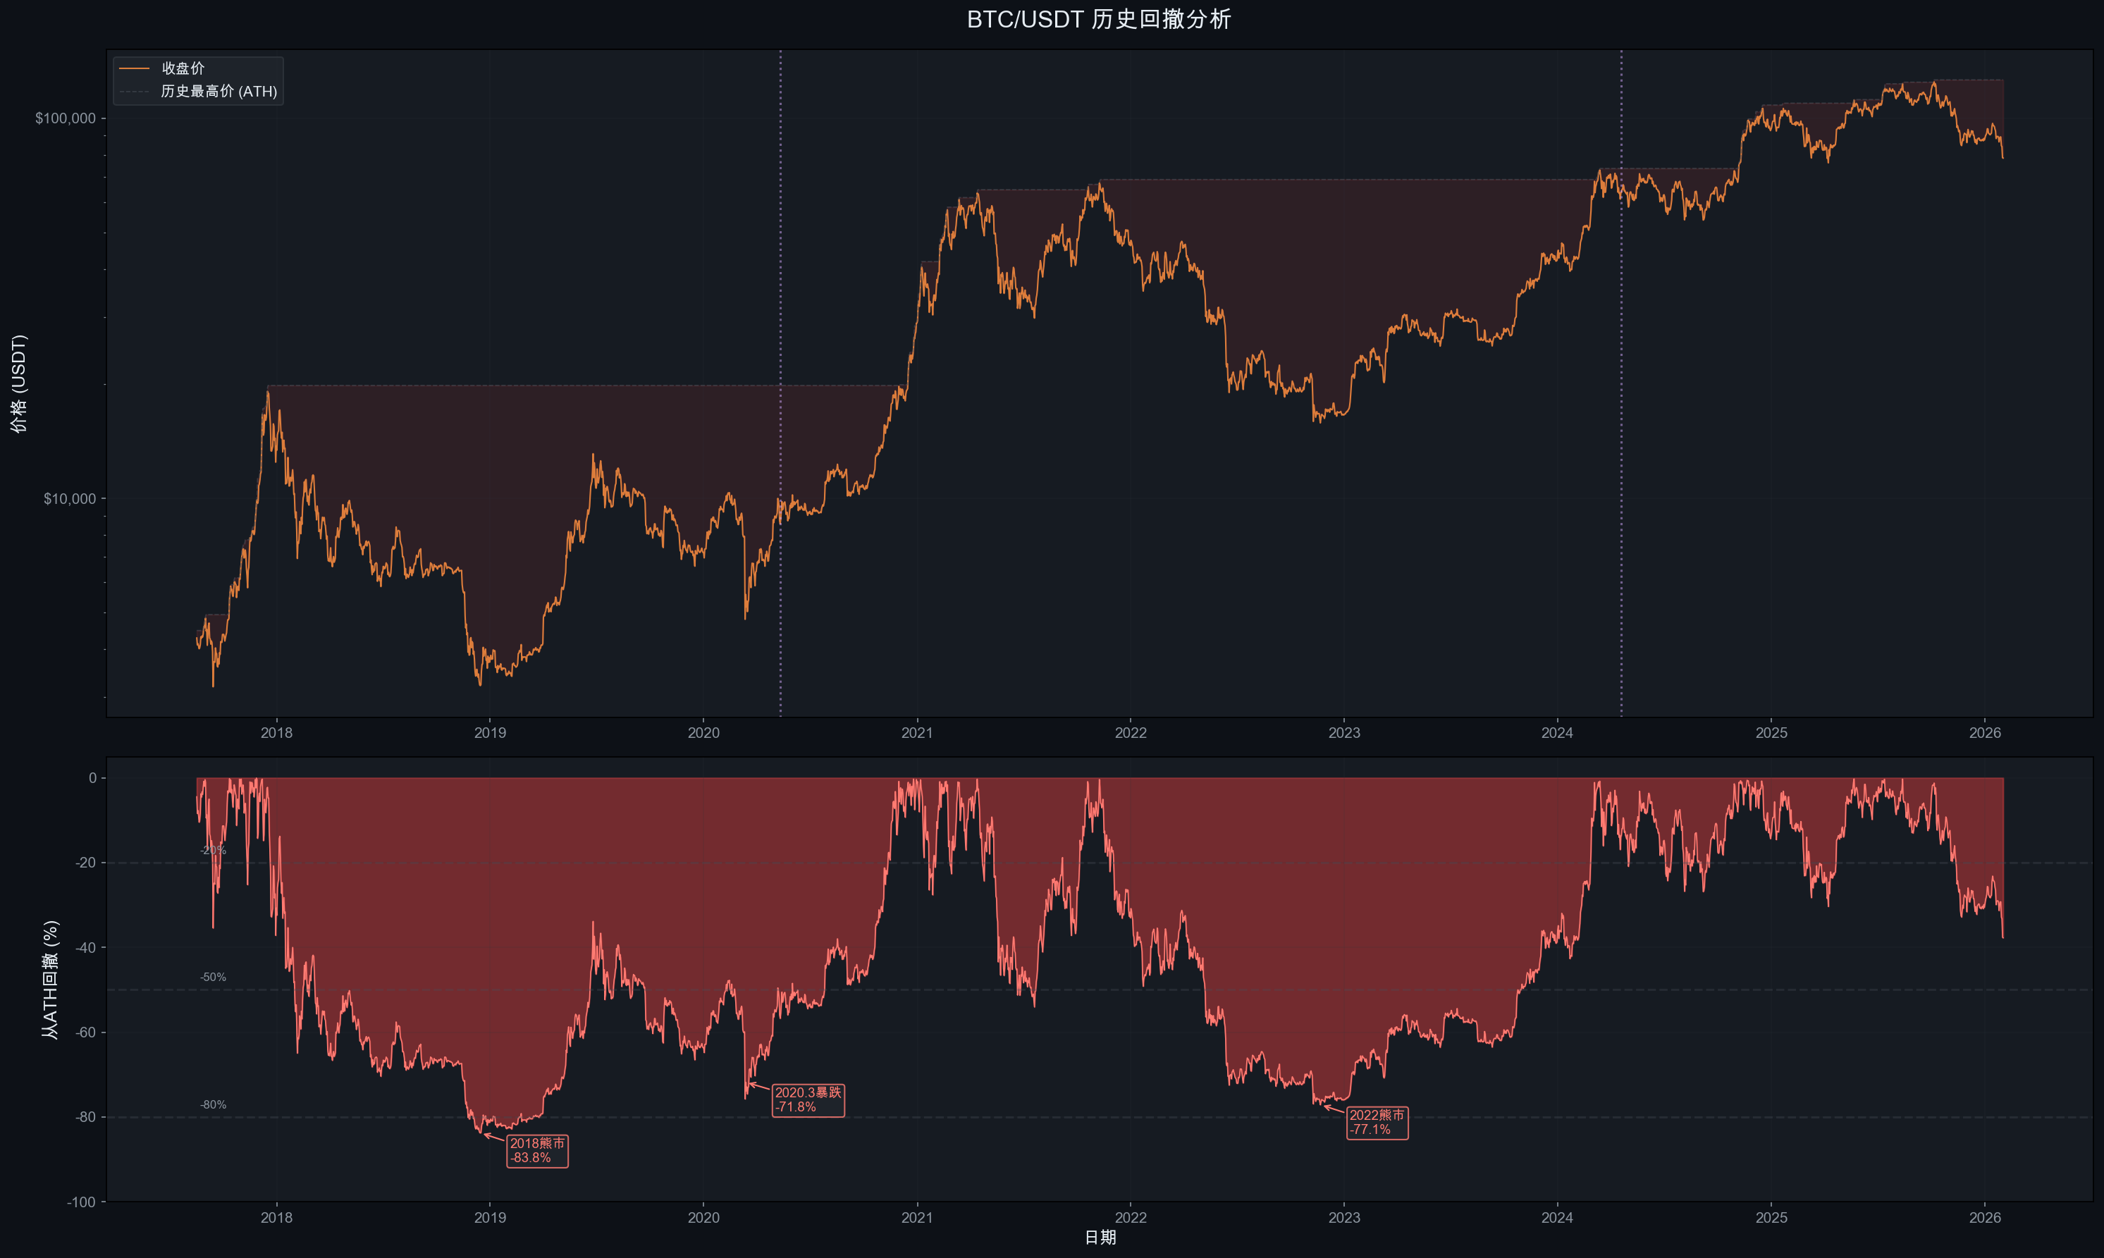Click the 历史最高价 (ATH) legend entry

click(x=219, y=92)
